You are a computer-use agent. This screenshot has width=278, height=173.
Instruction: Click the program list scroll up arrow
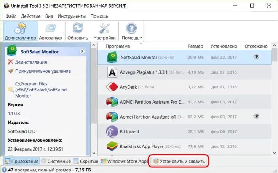(275, 45)
